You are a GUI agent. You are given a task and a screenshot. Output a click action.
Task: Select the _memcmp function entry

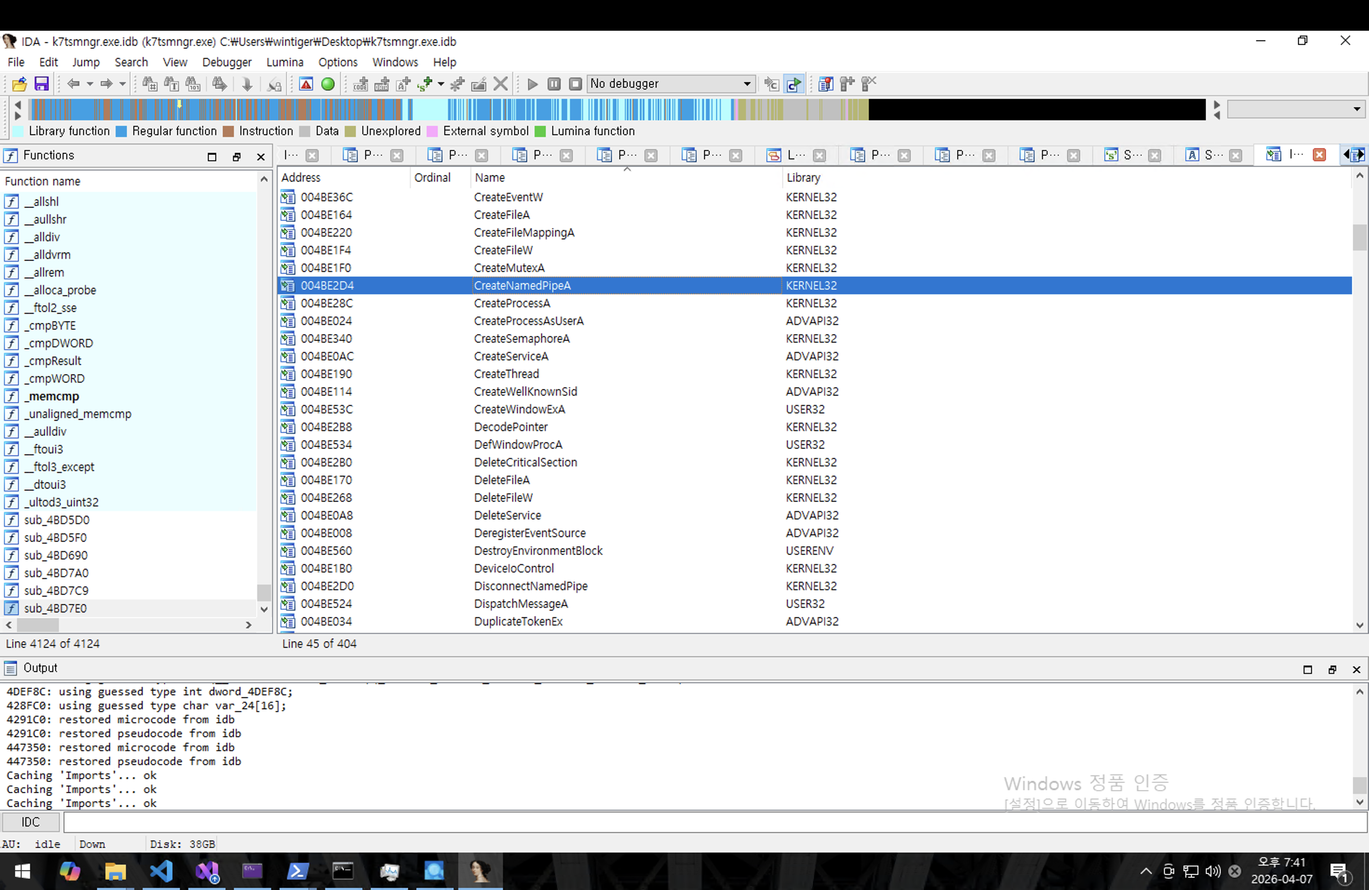coord(54,396)
